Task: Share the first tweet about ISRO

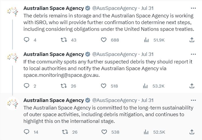Action: coord(192,40)
